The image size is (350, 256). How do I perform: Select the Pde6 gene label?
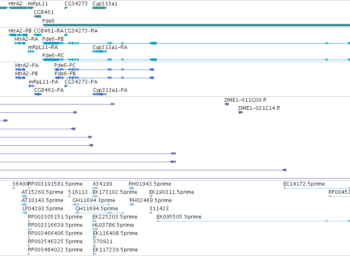[x=49, y=21]
